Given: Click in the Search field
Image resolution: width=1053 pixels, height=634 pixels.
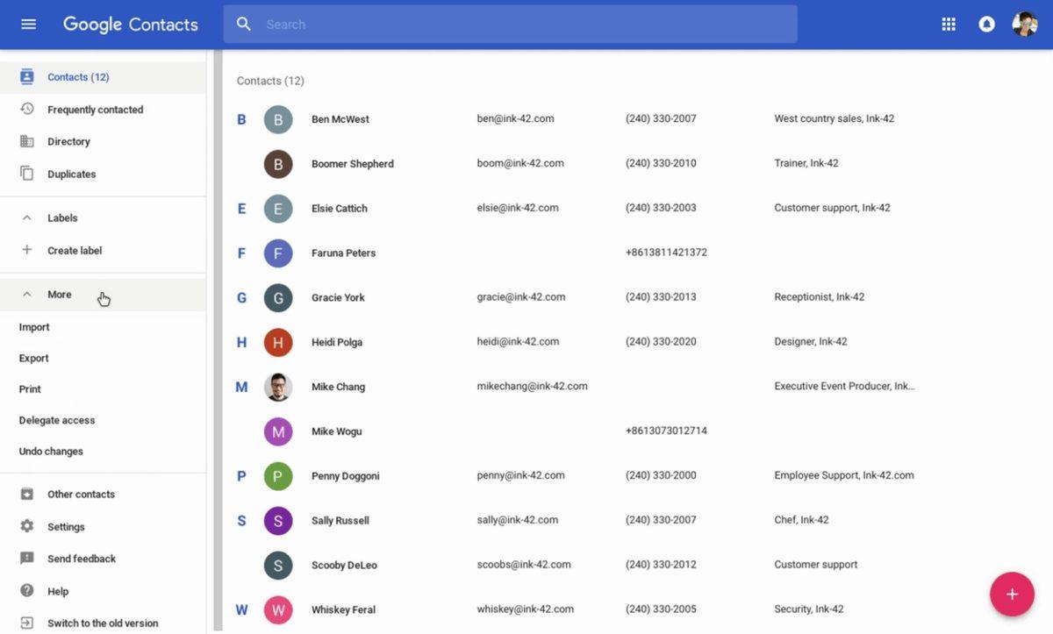Looking at the screenshot, I should pyautogui.click(x=526, y=25).
